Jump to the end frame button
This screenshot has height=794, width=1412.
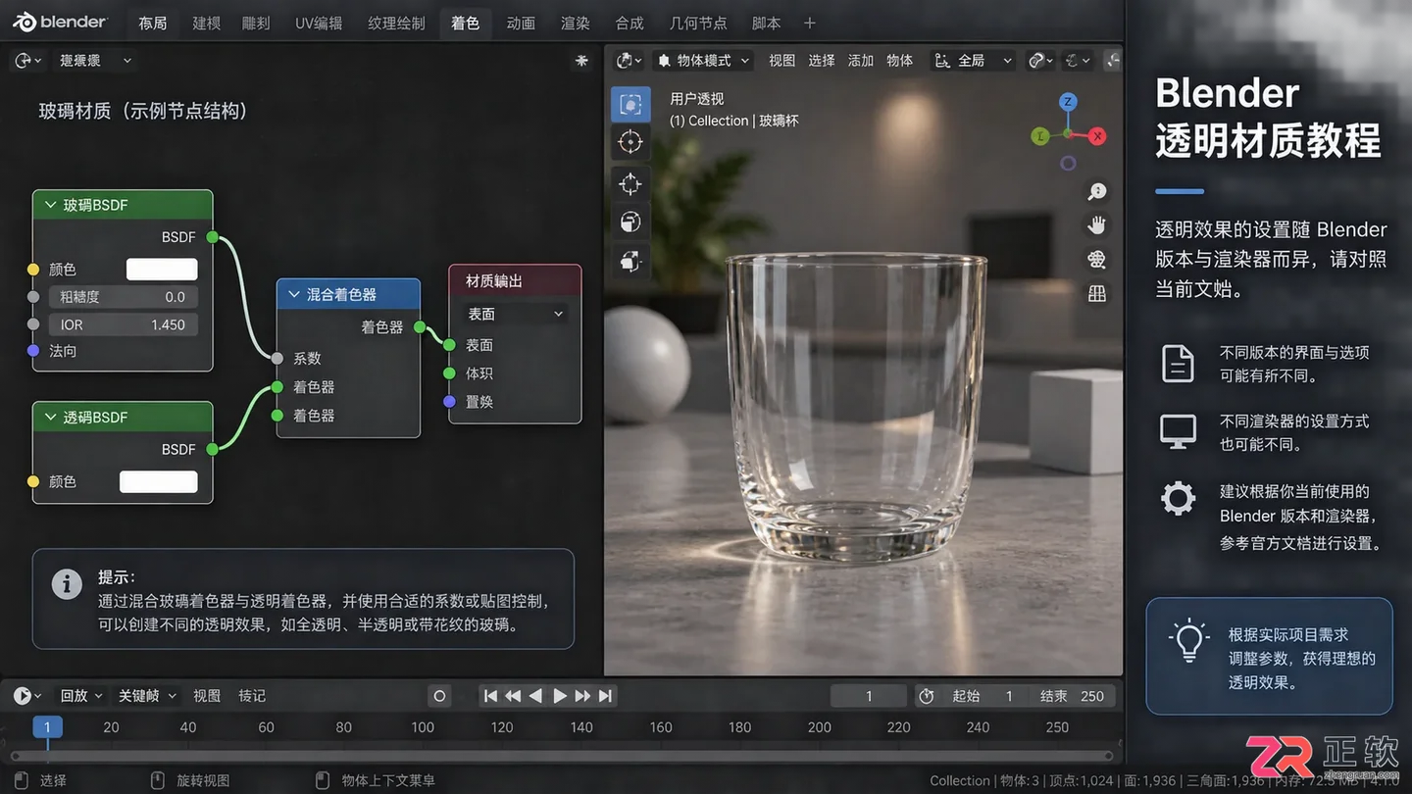pyautogui.click(x=606, y=696)
